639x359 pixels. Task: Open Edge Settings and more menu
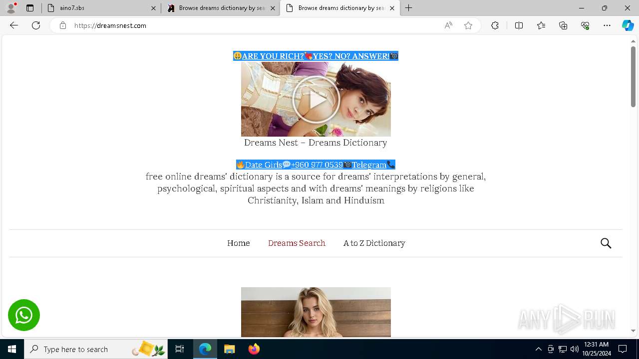click(607, 25)
